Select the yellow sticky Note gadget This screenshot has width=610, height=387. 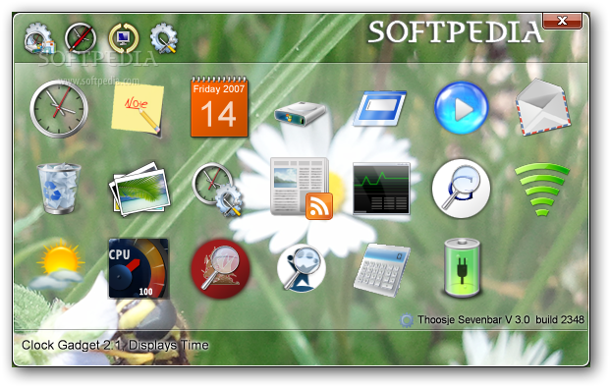[138, 109]
